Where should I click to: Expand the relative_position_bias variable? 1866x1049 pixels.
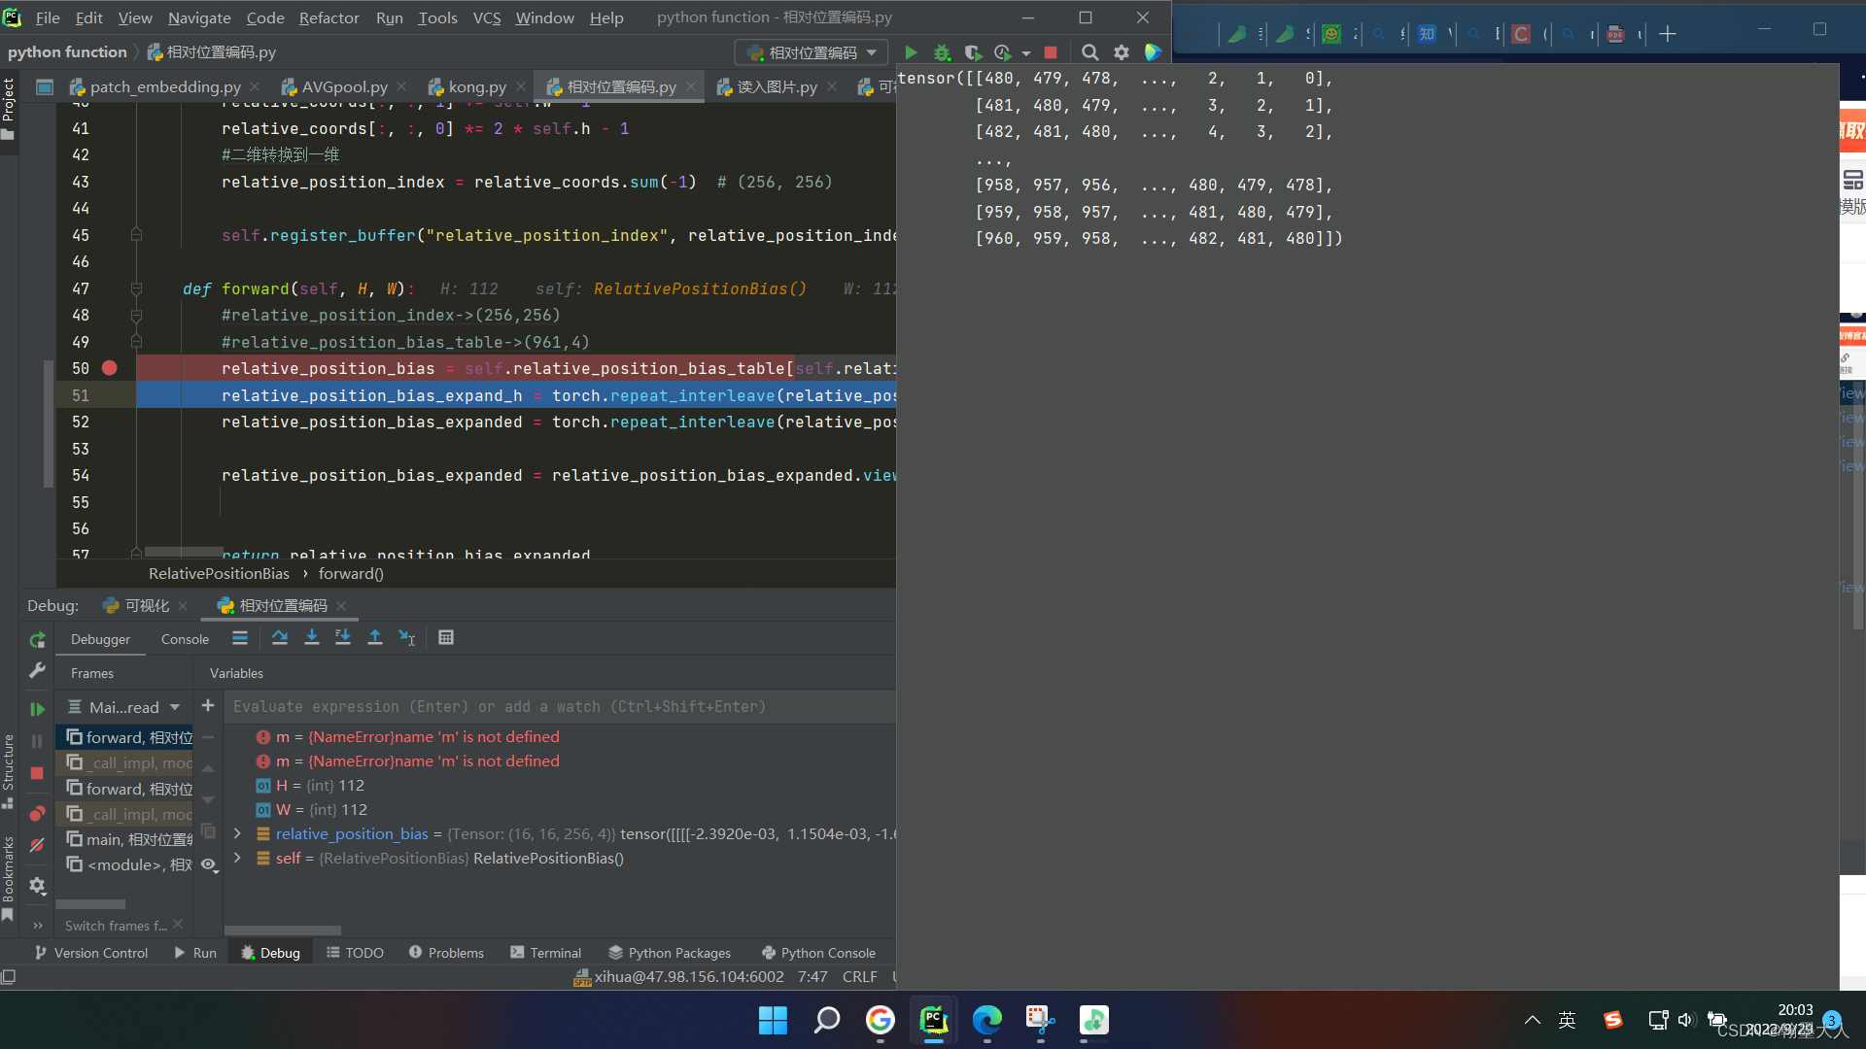[237, 833]
